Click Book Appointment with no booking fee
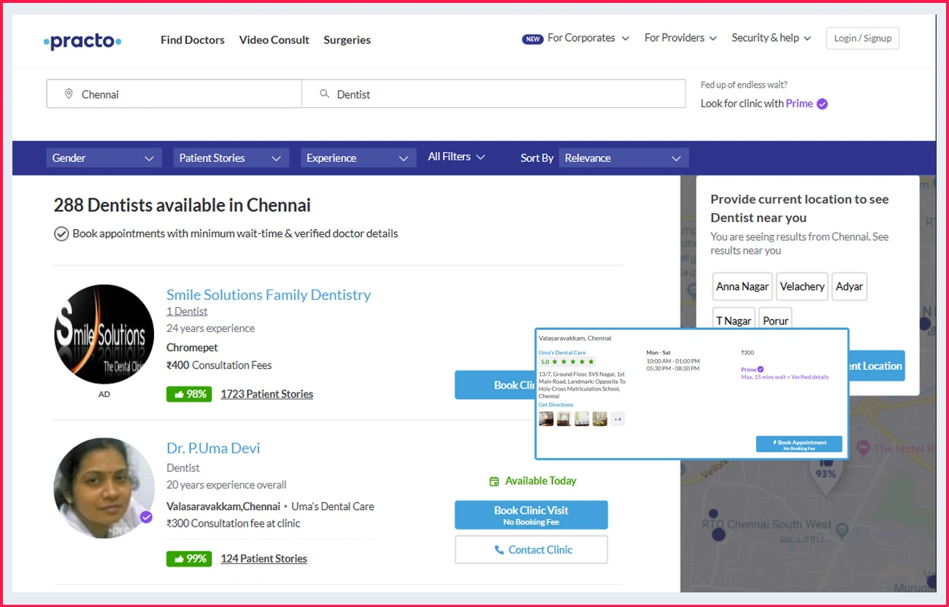Screen dimensions: 949x607 tap(799, 444)
